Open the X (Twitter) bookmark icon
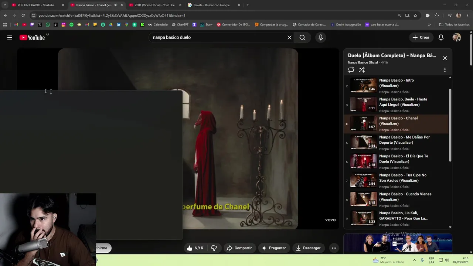The image size is (473, 266). (x=40, y=25)
